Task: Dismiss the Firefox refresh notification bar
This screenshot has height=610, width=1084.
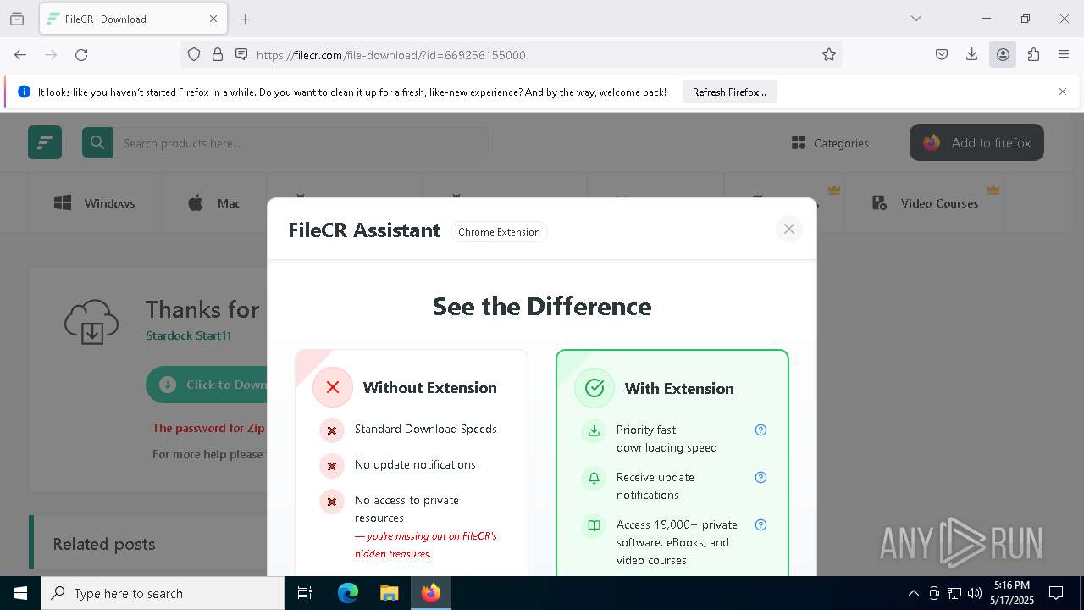Action: click(x=1063, y=91)
